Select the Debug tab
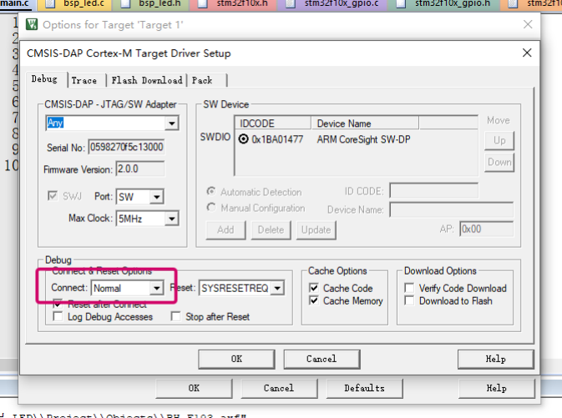Screen dimensions: 562x418 44,79
